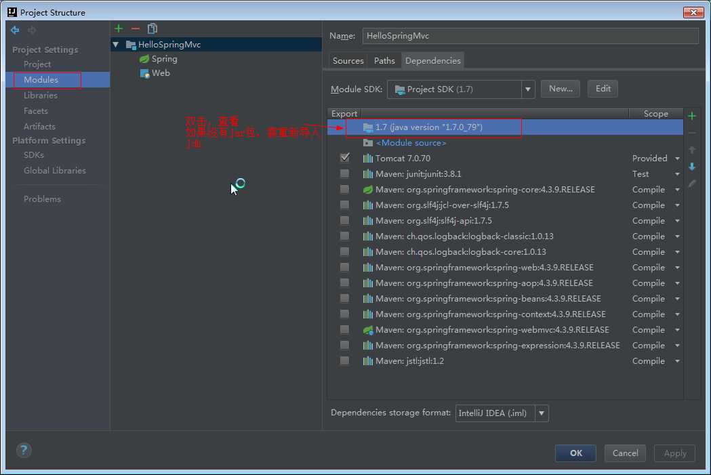Click the Web facet icon

point(144,73)
